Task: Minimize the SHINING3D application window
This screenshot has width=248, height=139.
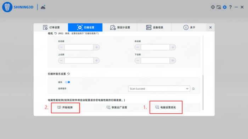Action: click(x=236, y=7)
